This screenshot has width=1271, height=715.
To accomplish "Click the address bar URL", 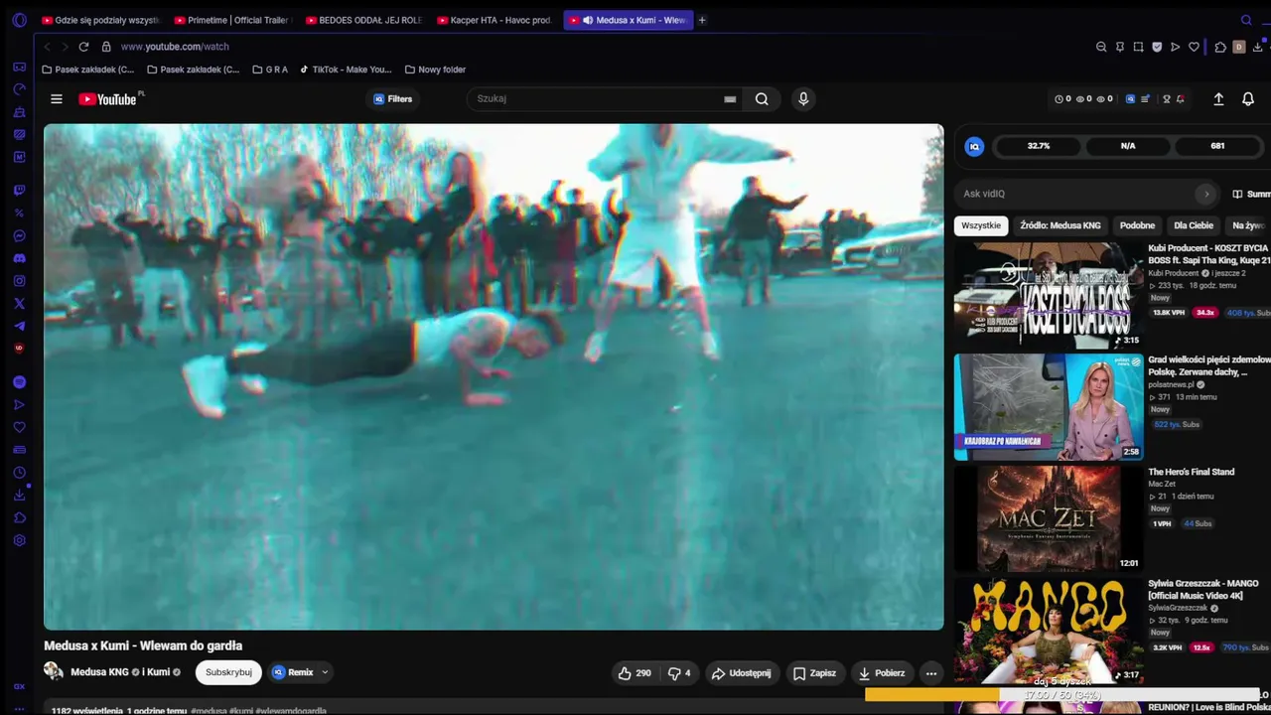I will 175,47.
